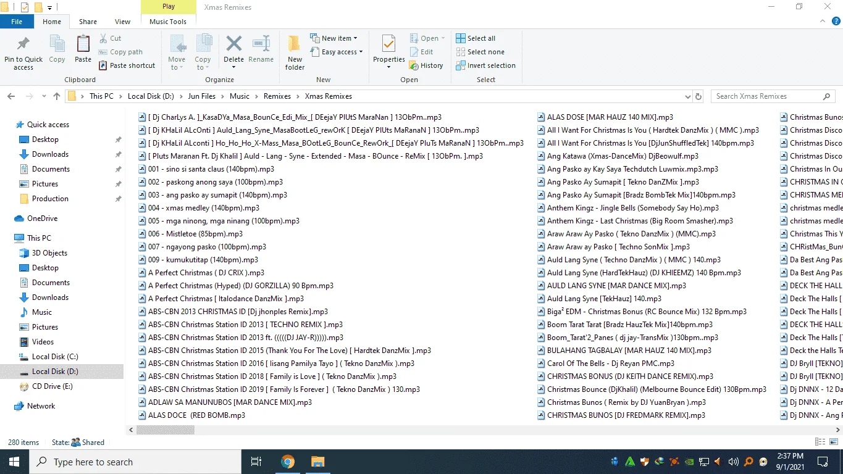Click the Edit command
The width and height of the screenshot is (843, 474).
point(421,52)
